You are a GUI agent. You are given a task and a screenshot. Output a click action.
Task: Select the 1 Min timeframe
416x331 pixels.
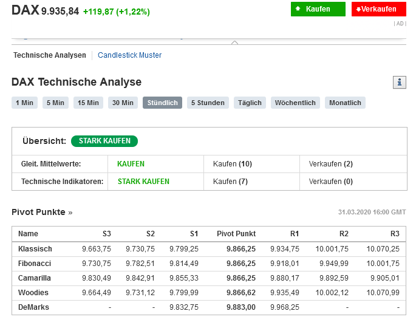(x=24, y=103)
